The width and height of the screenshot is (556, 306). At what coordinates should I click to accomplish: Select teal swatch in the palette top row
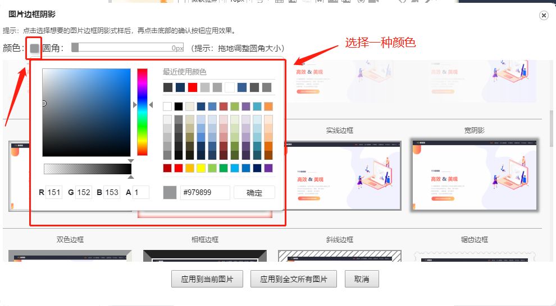tap(257, 106)
